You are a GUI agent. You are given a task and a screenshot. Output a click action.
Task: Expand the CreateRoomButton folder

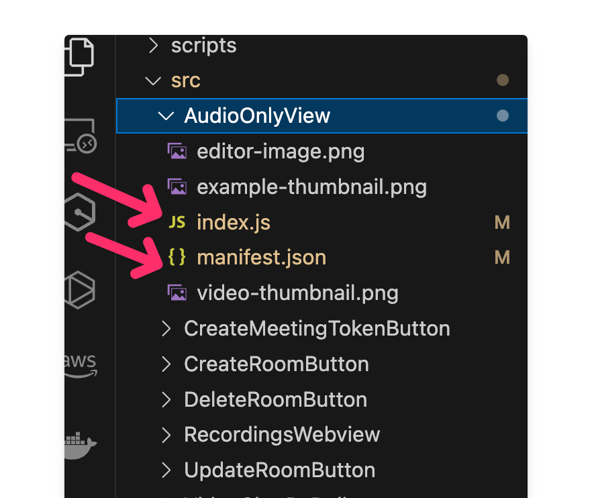click(166, 363)
